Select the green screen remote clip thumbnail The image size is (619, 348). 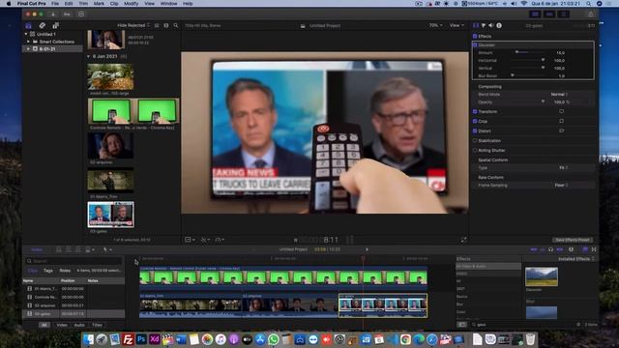(x=133, y=111)
